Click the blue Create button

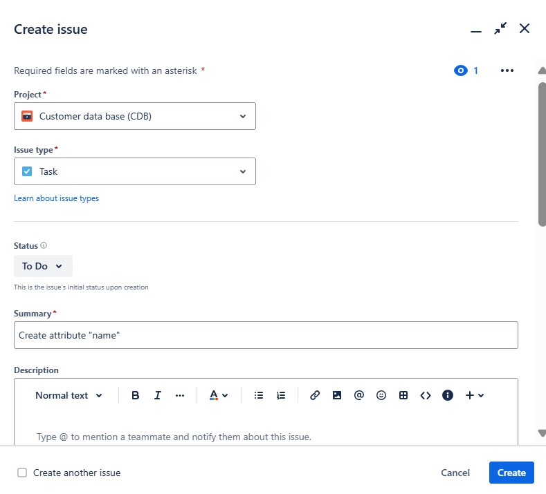[x=511, y=473]
